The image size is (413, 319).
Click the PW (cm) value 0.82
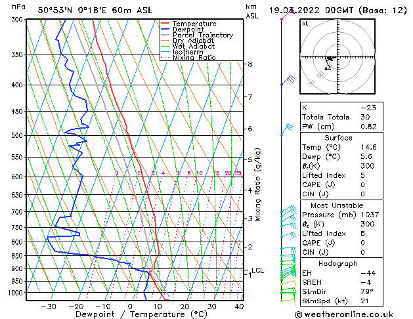(368, 127)
